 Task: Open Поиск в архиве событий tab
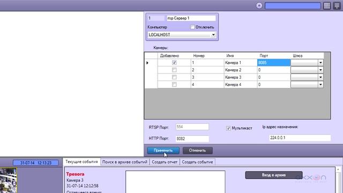(125, 162)
